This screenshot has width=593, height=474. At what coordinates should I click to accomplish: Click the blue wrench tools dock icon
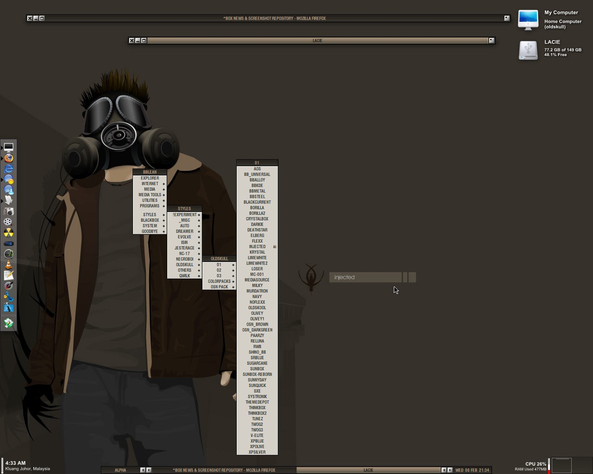click(8, 297)
